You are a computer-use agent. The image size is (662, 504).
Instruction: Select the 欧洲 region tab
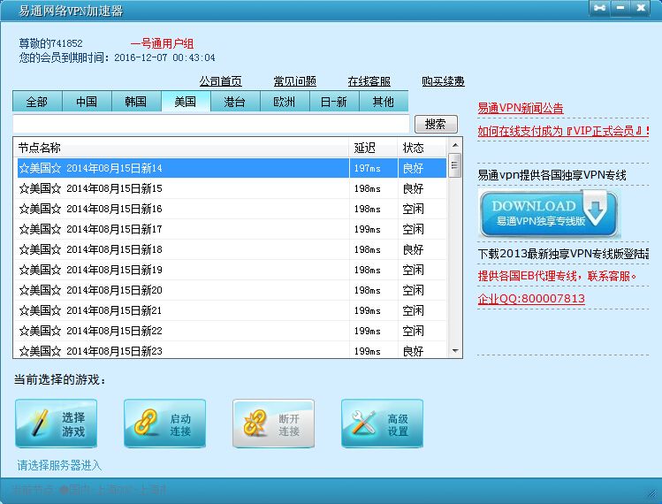(285, 102)
